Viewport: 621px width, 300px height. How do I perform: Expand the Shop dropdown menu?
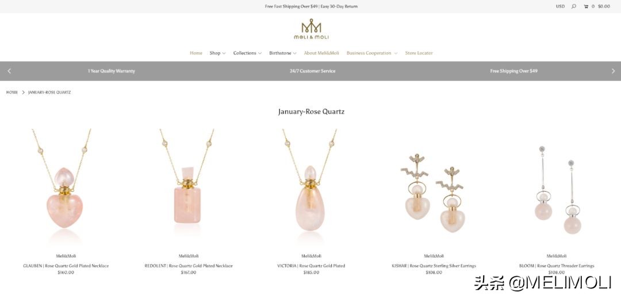[217, 53]
